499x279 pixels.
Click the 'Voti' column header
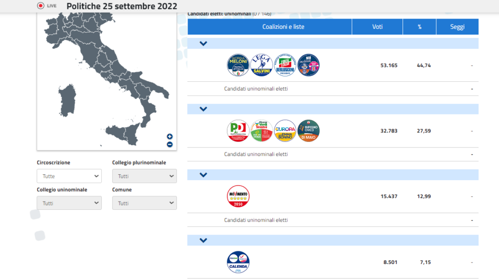(378, 27)
